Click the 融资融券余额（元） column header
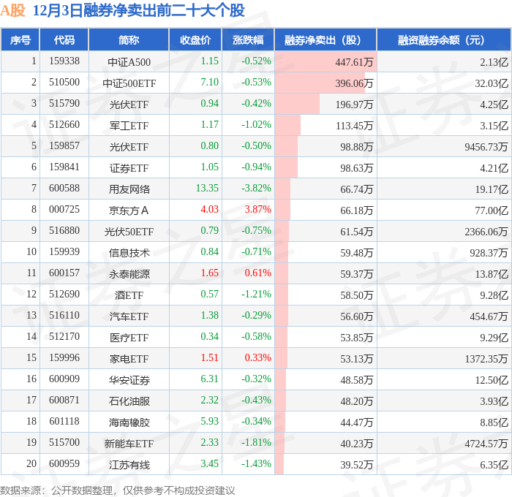512x497 pixels. (444, 39)
